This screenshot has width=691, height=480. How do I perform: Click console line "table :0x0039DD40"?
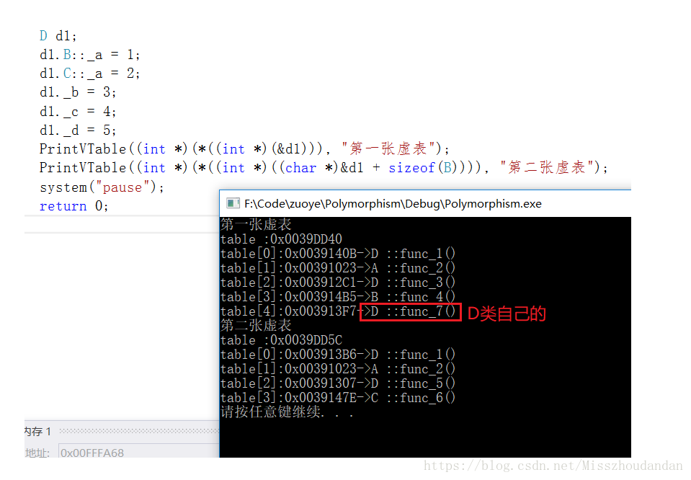pos(281,239)
